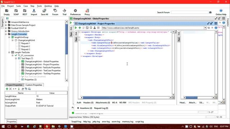The image size is (230, 129).
Task: Click the Properties button at bottom left
Action: 11,121
